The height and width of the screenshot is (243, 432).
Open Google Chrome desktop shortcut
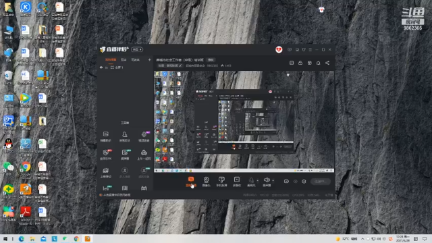pyautogui.click(x=26, y=169)
